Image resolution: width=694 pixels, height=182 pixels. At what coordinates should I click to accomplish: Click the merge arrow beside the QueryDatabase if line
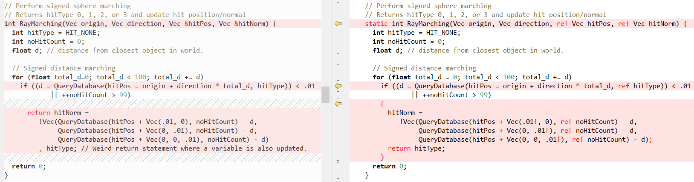[x=338, y=86]
